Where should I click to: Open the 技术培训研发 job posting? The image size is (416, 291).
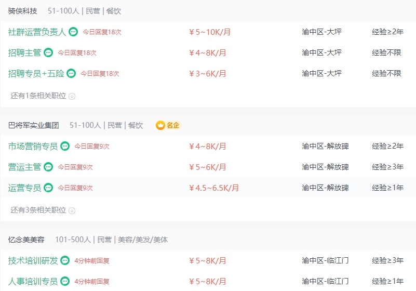pos(33,260)
